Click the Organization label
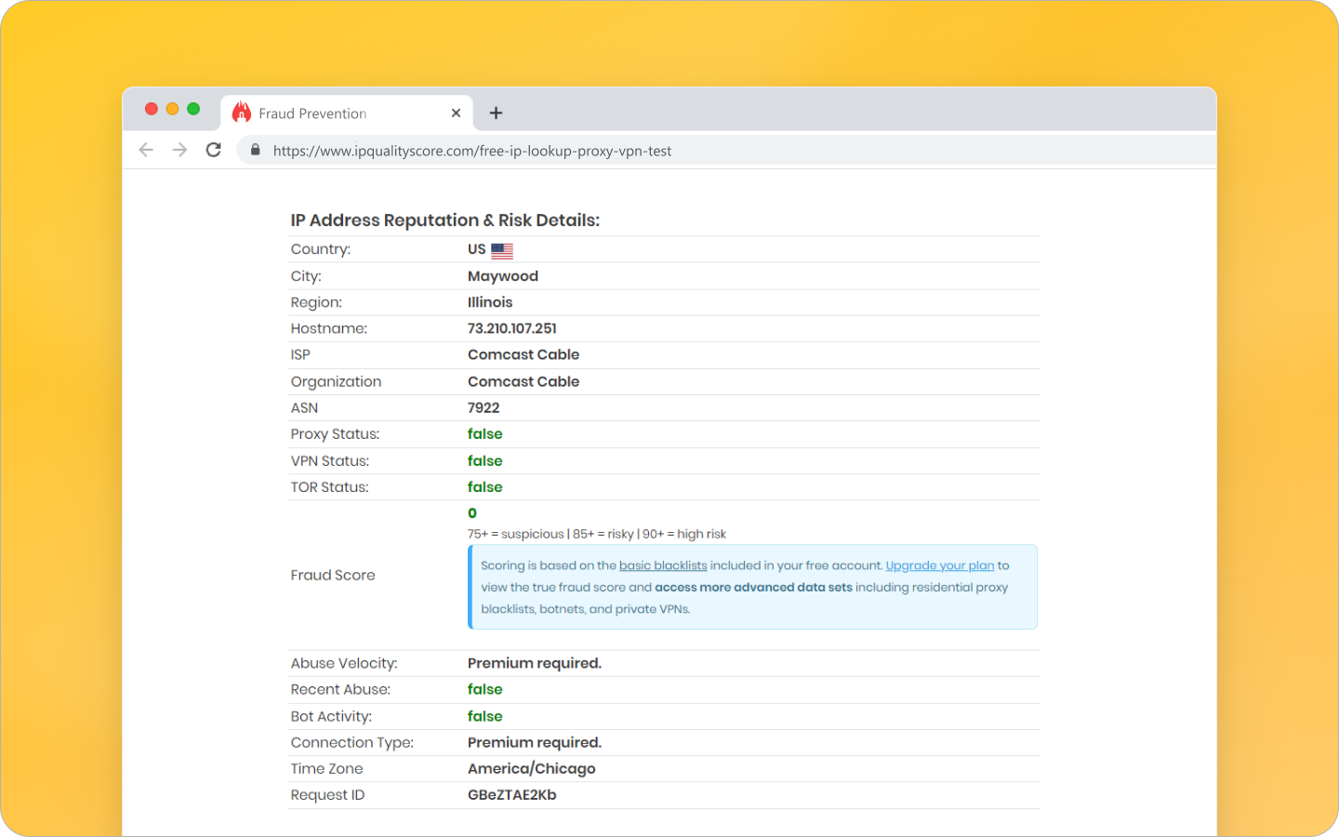The height and width of the screenshot is (837, 1339). [336, 381]
